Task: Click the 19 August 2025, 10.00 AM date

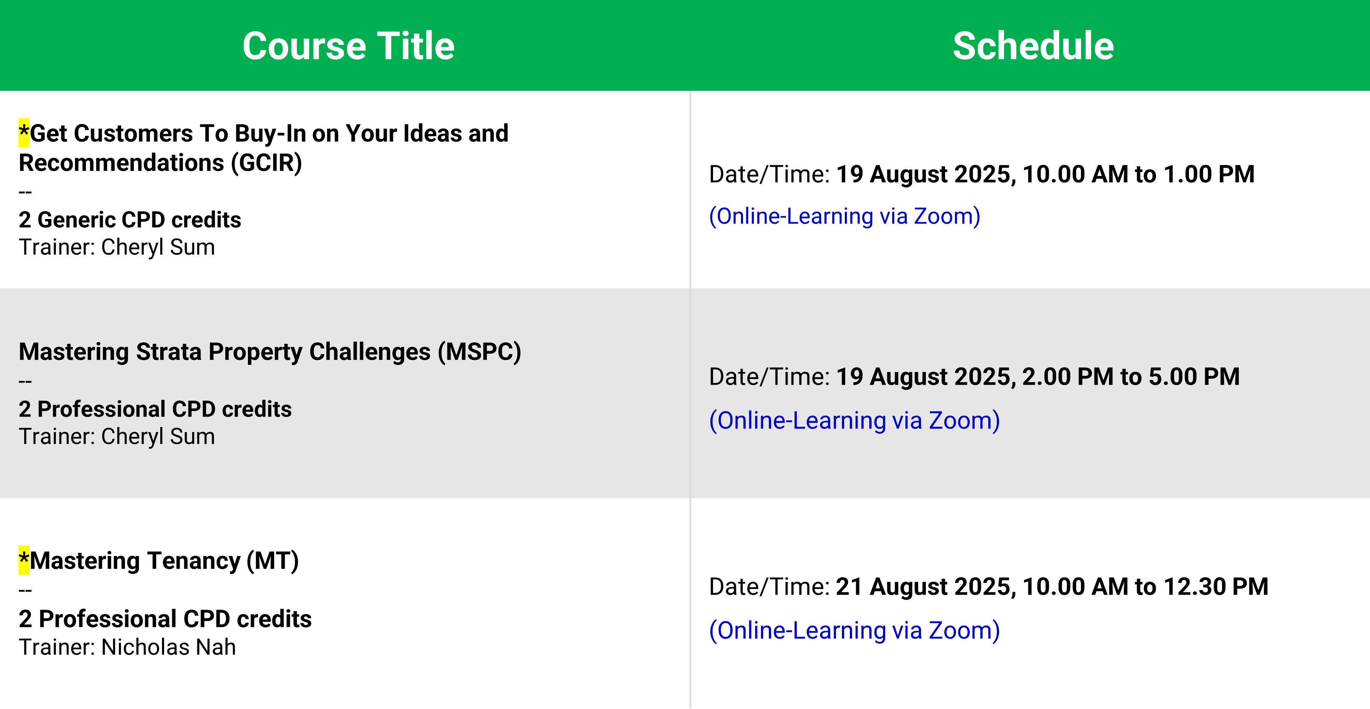Action: tap(1045, 175)
